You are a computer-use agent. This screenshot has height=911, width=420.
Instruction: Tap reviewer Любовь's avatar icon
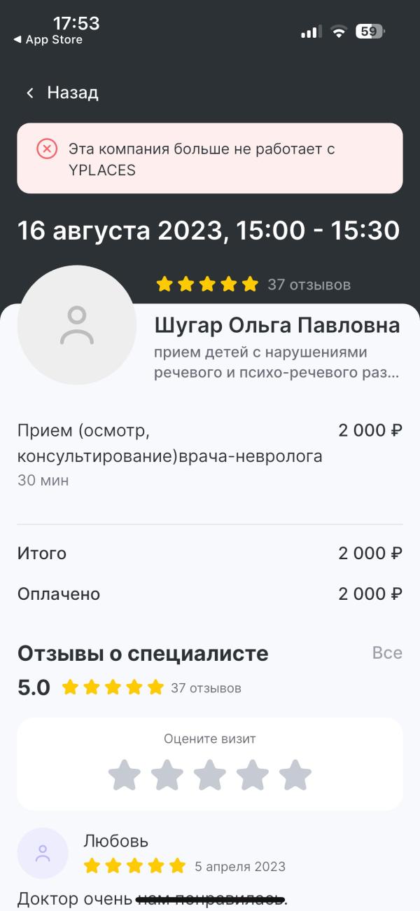coord(43,853)
